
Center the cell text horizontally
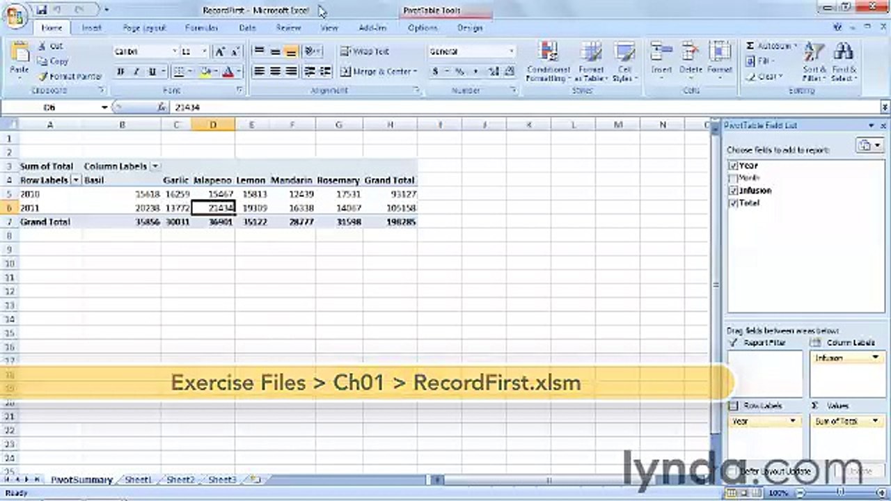click(275, 72)
